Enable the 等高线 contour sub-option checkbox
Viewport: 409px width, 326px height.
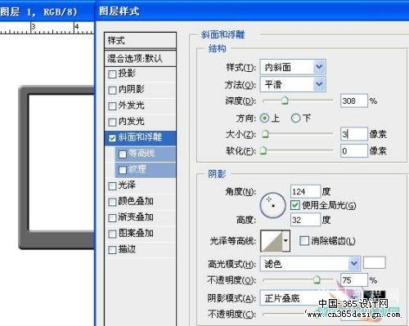[123, 154]
